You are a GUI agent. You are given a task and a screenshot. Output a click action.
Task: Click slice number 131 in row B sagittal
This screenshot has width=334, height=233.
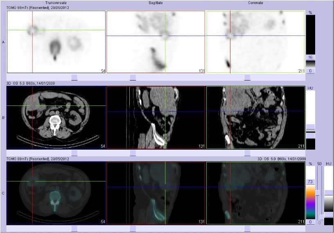click(x=201, y=146)
